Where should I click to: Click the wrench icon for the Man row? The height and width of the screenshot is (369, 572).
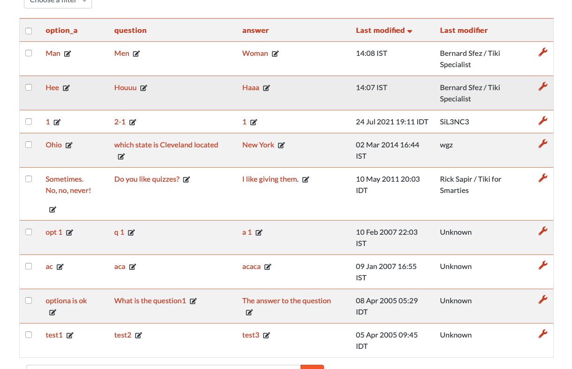pos(543,52)
